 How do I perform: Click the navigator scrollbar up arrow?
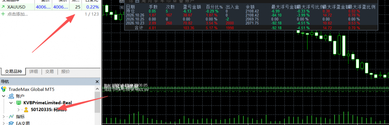pos(98,88)
